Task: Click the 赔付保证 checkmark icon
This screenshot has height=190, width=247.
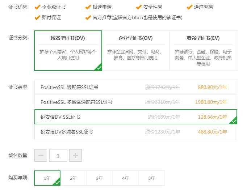Action: (37, 17)
